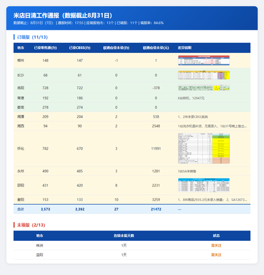This screenshot has height=275, width=264.
Task: Click the 需关注 status for 株洲
Action: pyautogui.click(x=216, y=245)
